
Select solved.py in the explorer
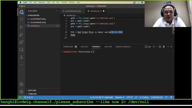pyautogui.click(x=35, y=26)
